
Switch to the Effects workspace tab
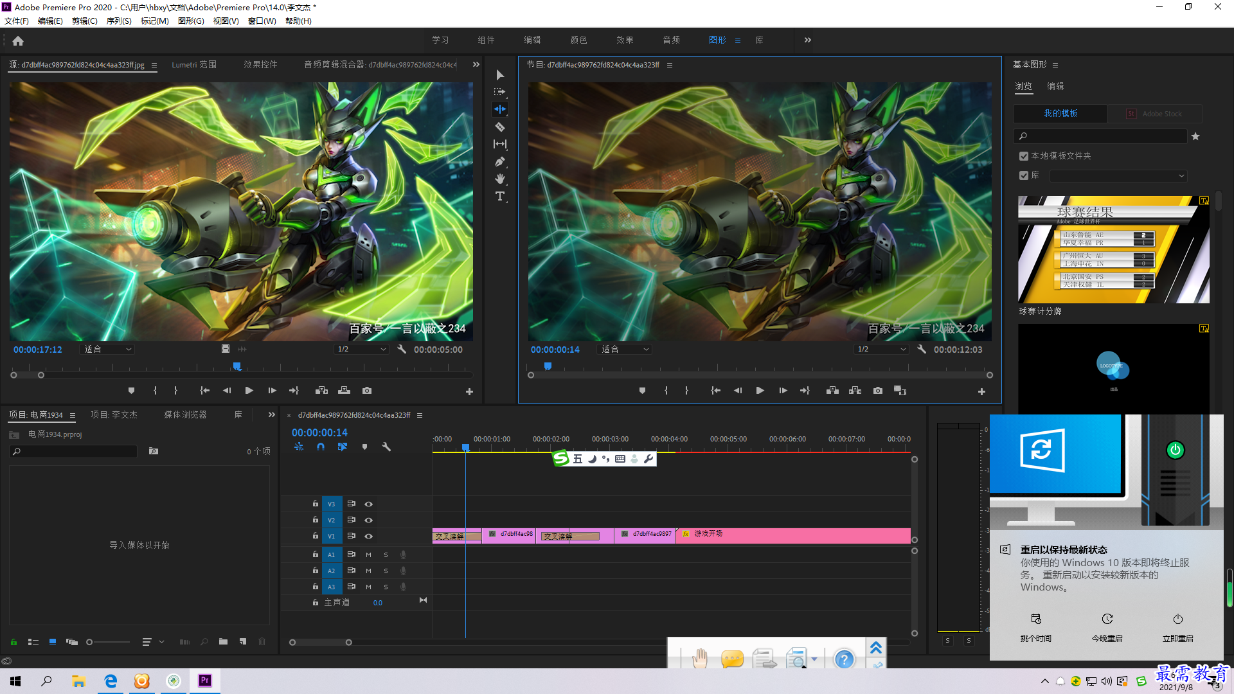point(625,40)
